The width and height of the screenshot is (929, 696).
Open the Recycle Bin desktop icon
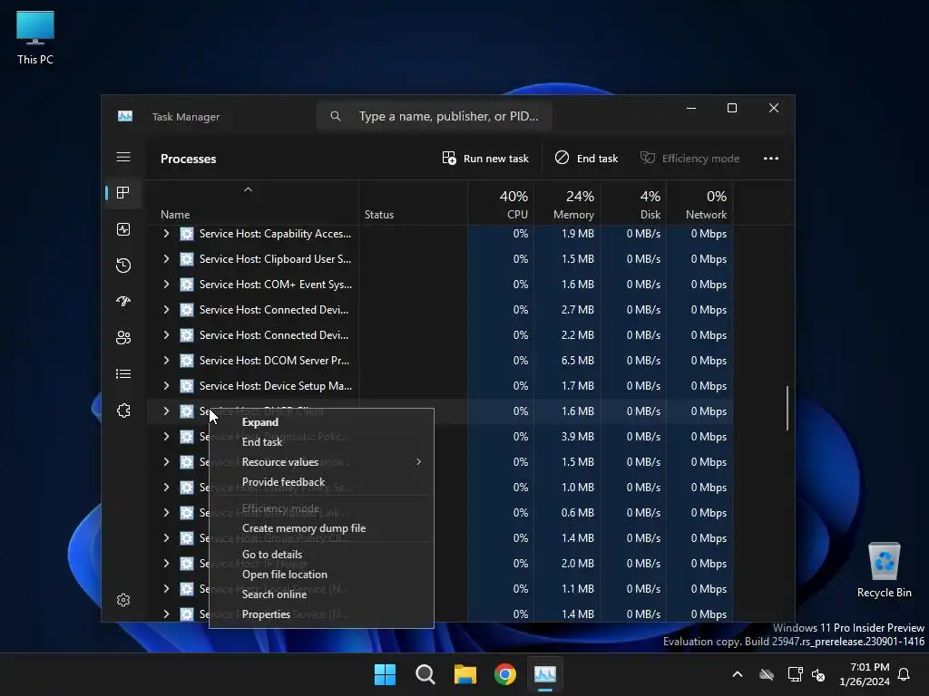point(884,569)
